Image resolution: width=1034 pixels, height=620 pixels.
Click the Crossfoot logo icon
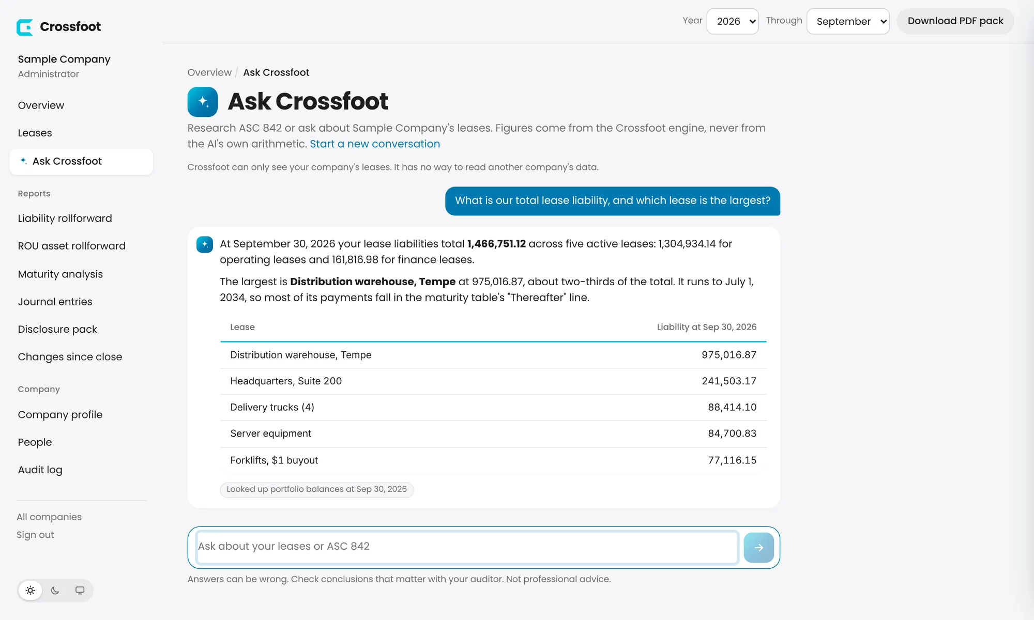pos(25,27)
